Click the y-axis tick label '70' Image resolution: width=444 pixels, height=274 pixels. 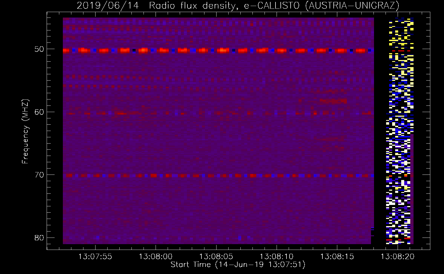39,175
